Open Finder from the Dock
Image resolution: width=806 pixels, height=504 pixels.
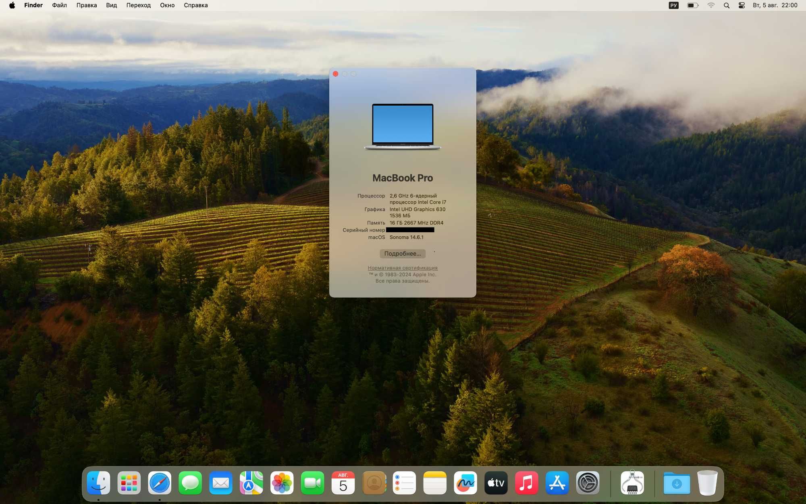tap(98, 483)
